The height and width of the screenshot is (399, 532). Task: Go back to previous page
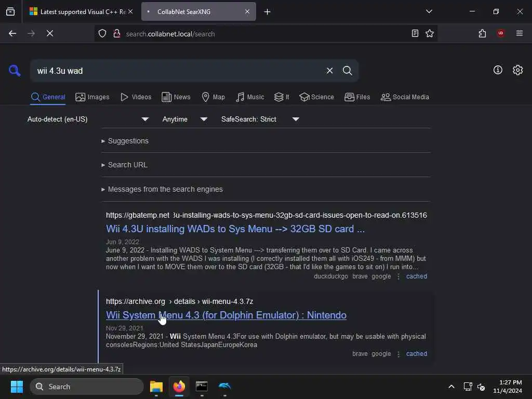[x=12, y=33]
